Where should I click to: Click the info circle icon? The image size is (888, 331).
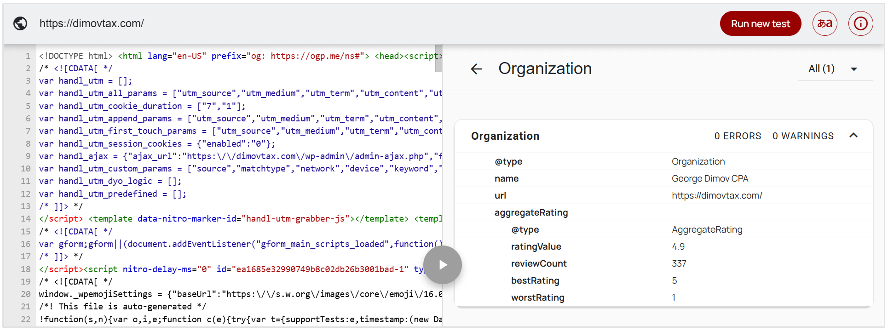click(x=860, y=23)
